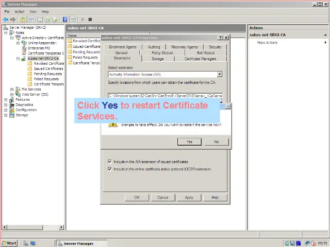This screenshot has width=330, height=247.
Task: Click the Stop Service square icon
Action: [x=90, y=20]
